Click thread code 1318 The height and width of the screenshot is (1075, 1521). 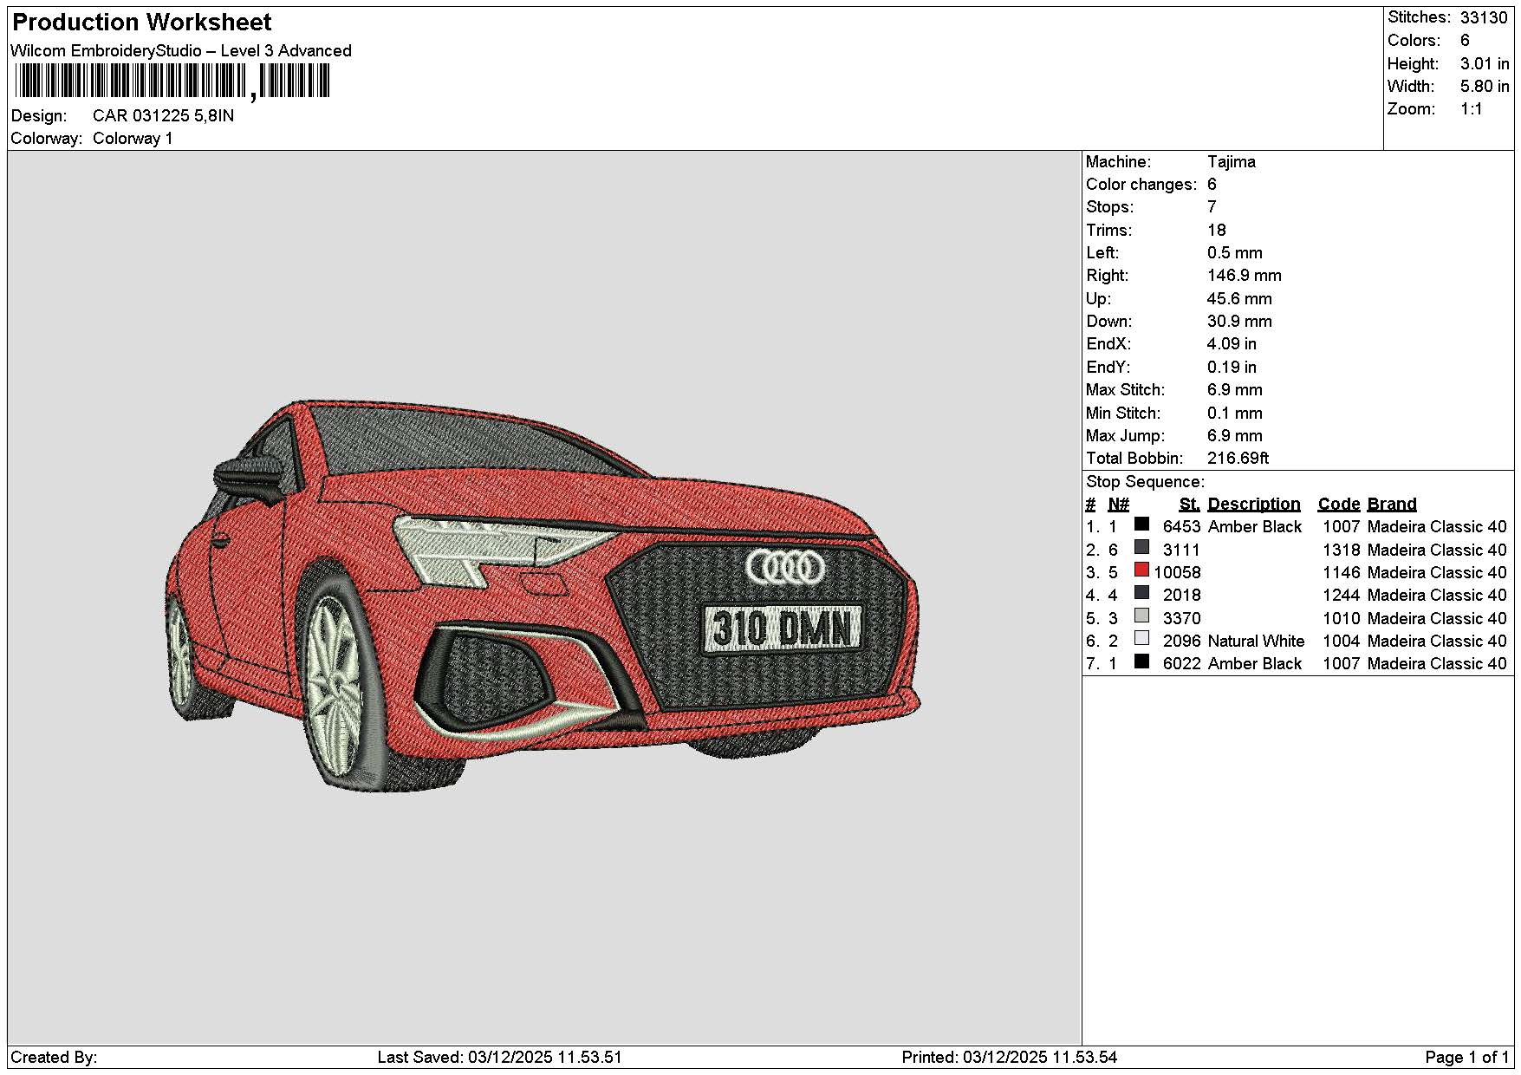[x=1341, y=550]
